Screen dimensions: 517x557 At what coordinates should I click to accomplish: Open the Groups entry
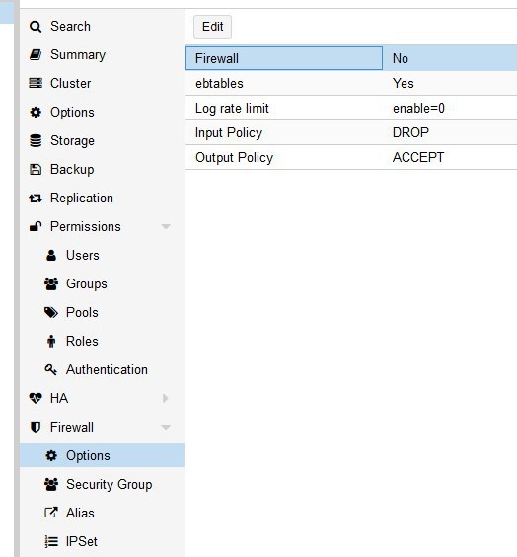103,283
